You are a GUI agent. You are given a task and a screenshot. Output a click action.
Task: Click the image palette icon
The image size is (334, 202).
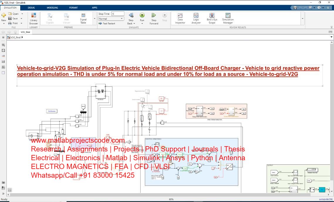pos(3,67)
